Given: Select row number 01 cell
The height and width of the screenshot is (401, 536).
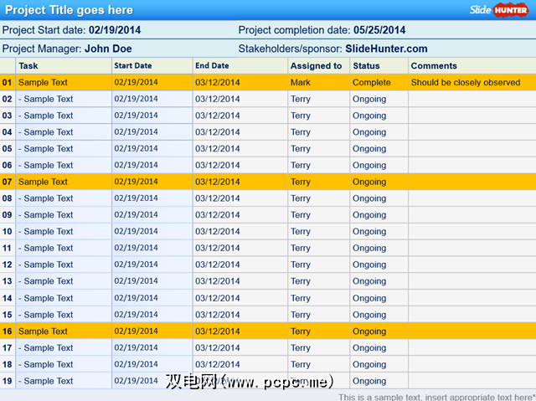Looking at the screenshot, I should click(8, 82).
